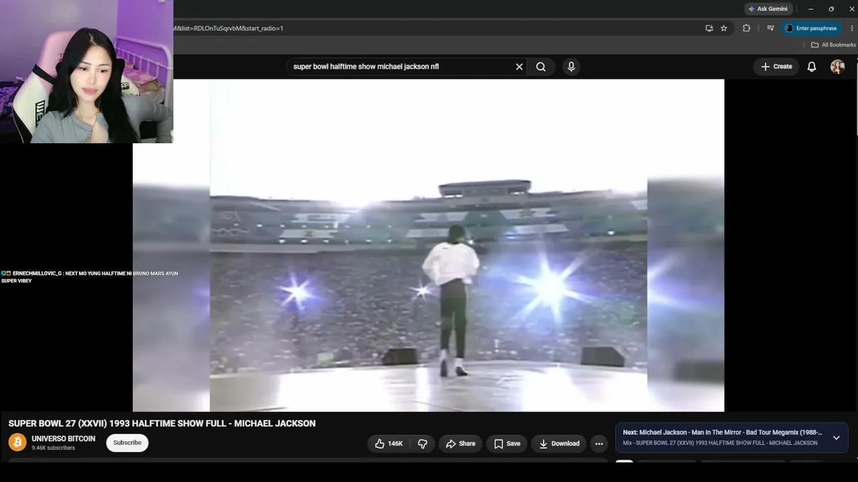Click the 9.46K subscribers count
Screen dimensions: 858x482
point(53,448)
